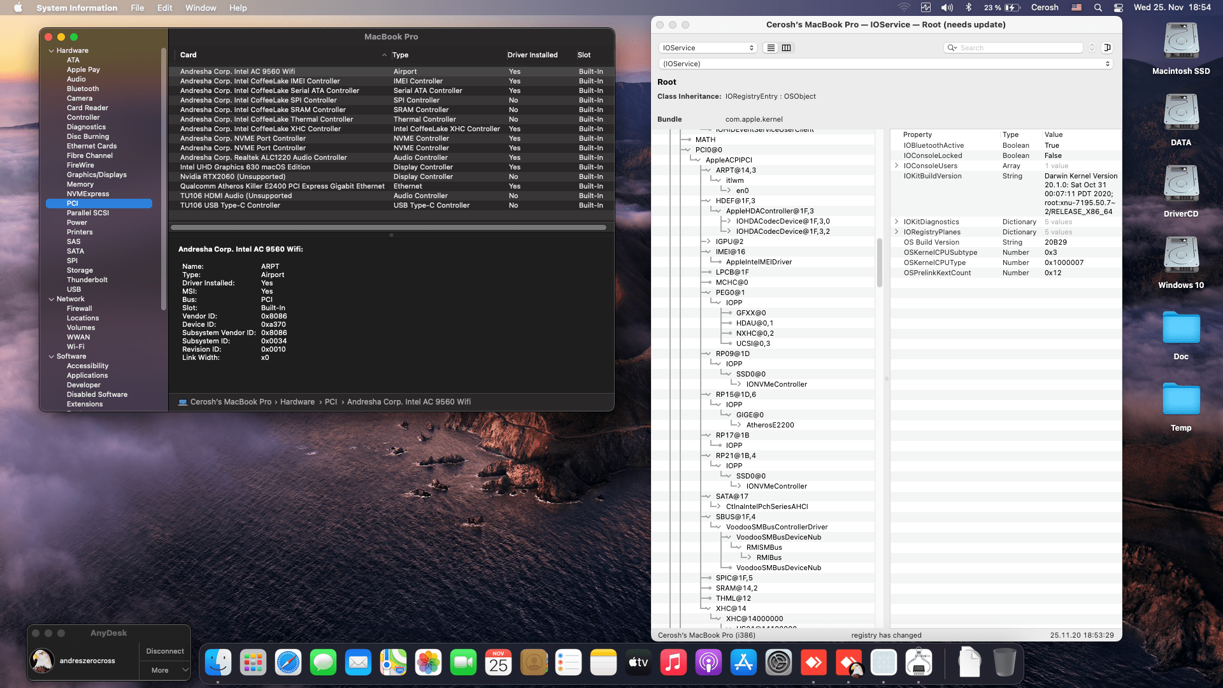Open the Edit menu in the menu bar

(164, 8)
